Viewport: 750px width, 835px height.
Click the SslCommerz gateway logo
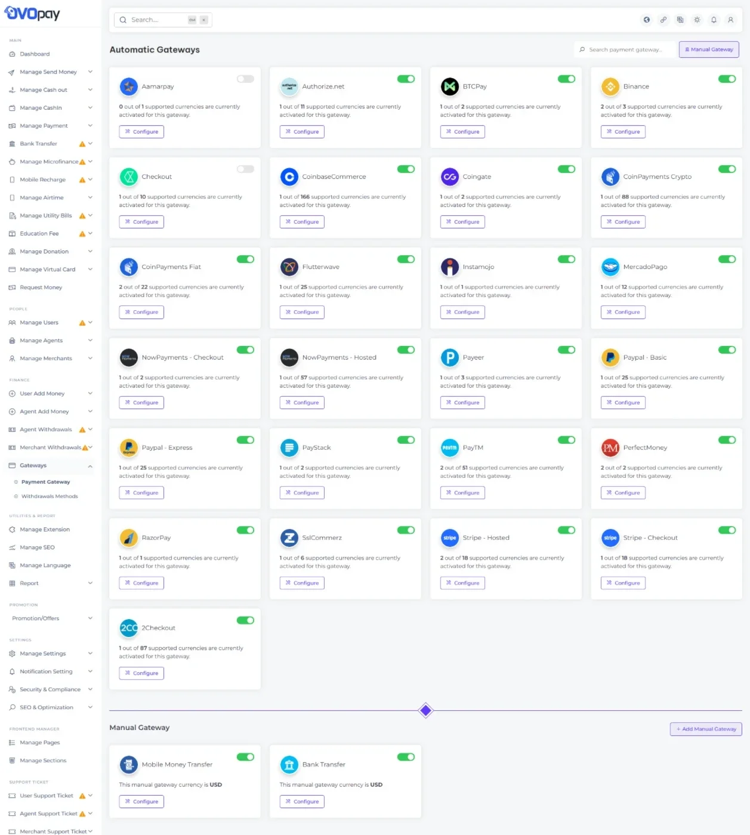(x=289, y=538)
